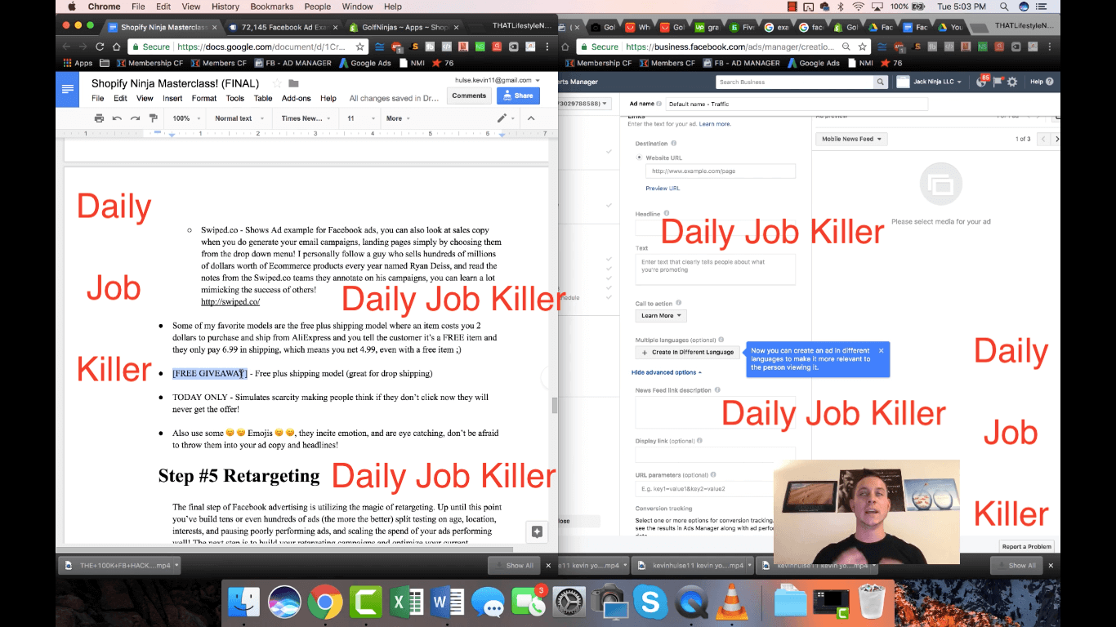Screen dimensions: 1116x627
Task: Open the Learn More call to action dropdown
Action: [661, 315]
